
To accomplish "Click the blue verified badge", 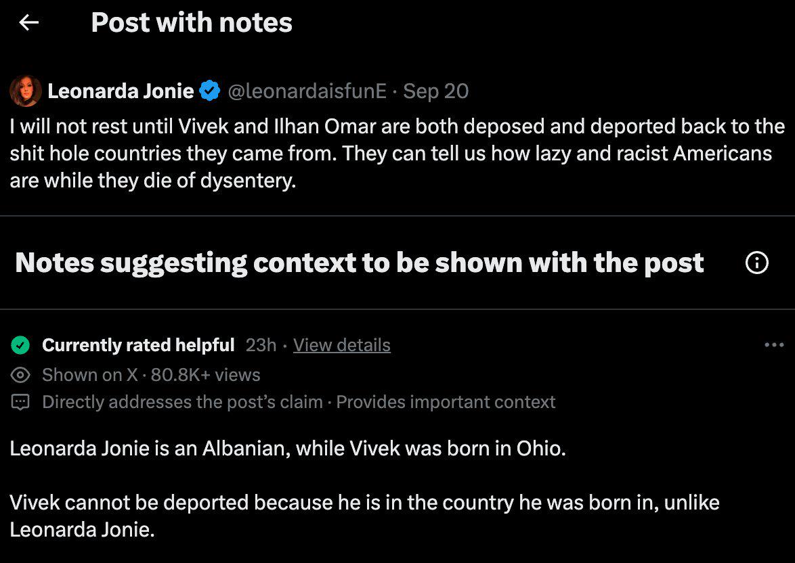I will click(x=209, y=91).
